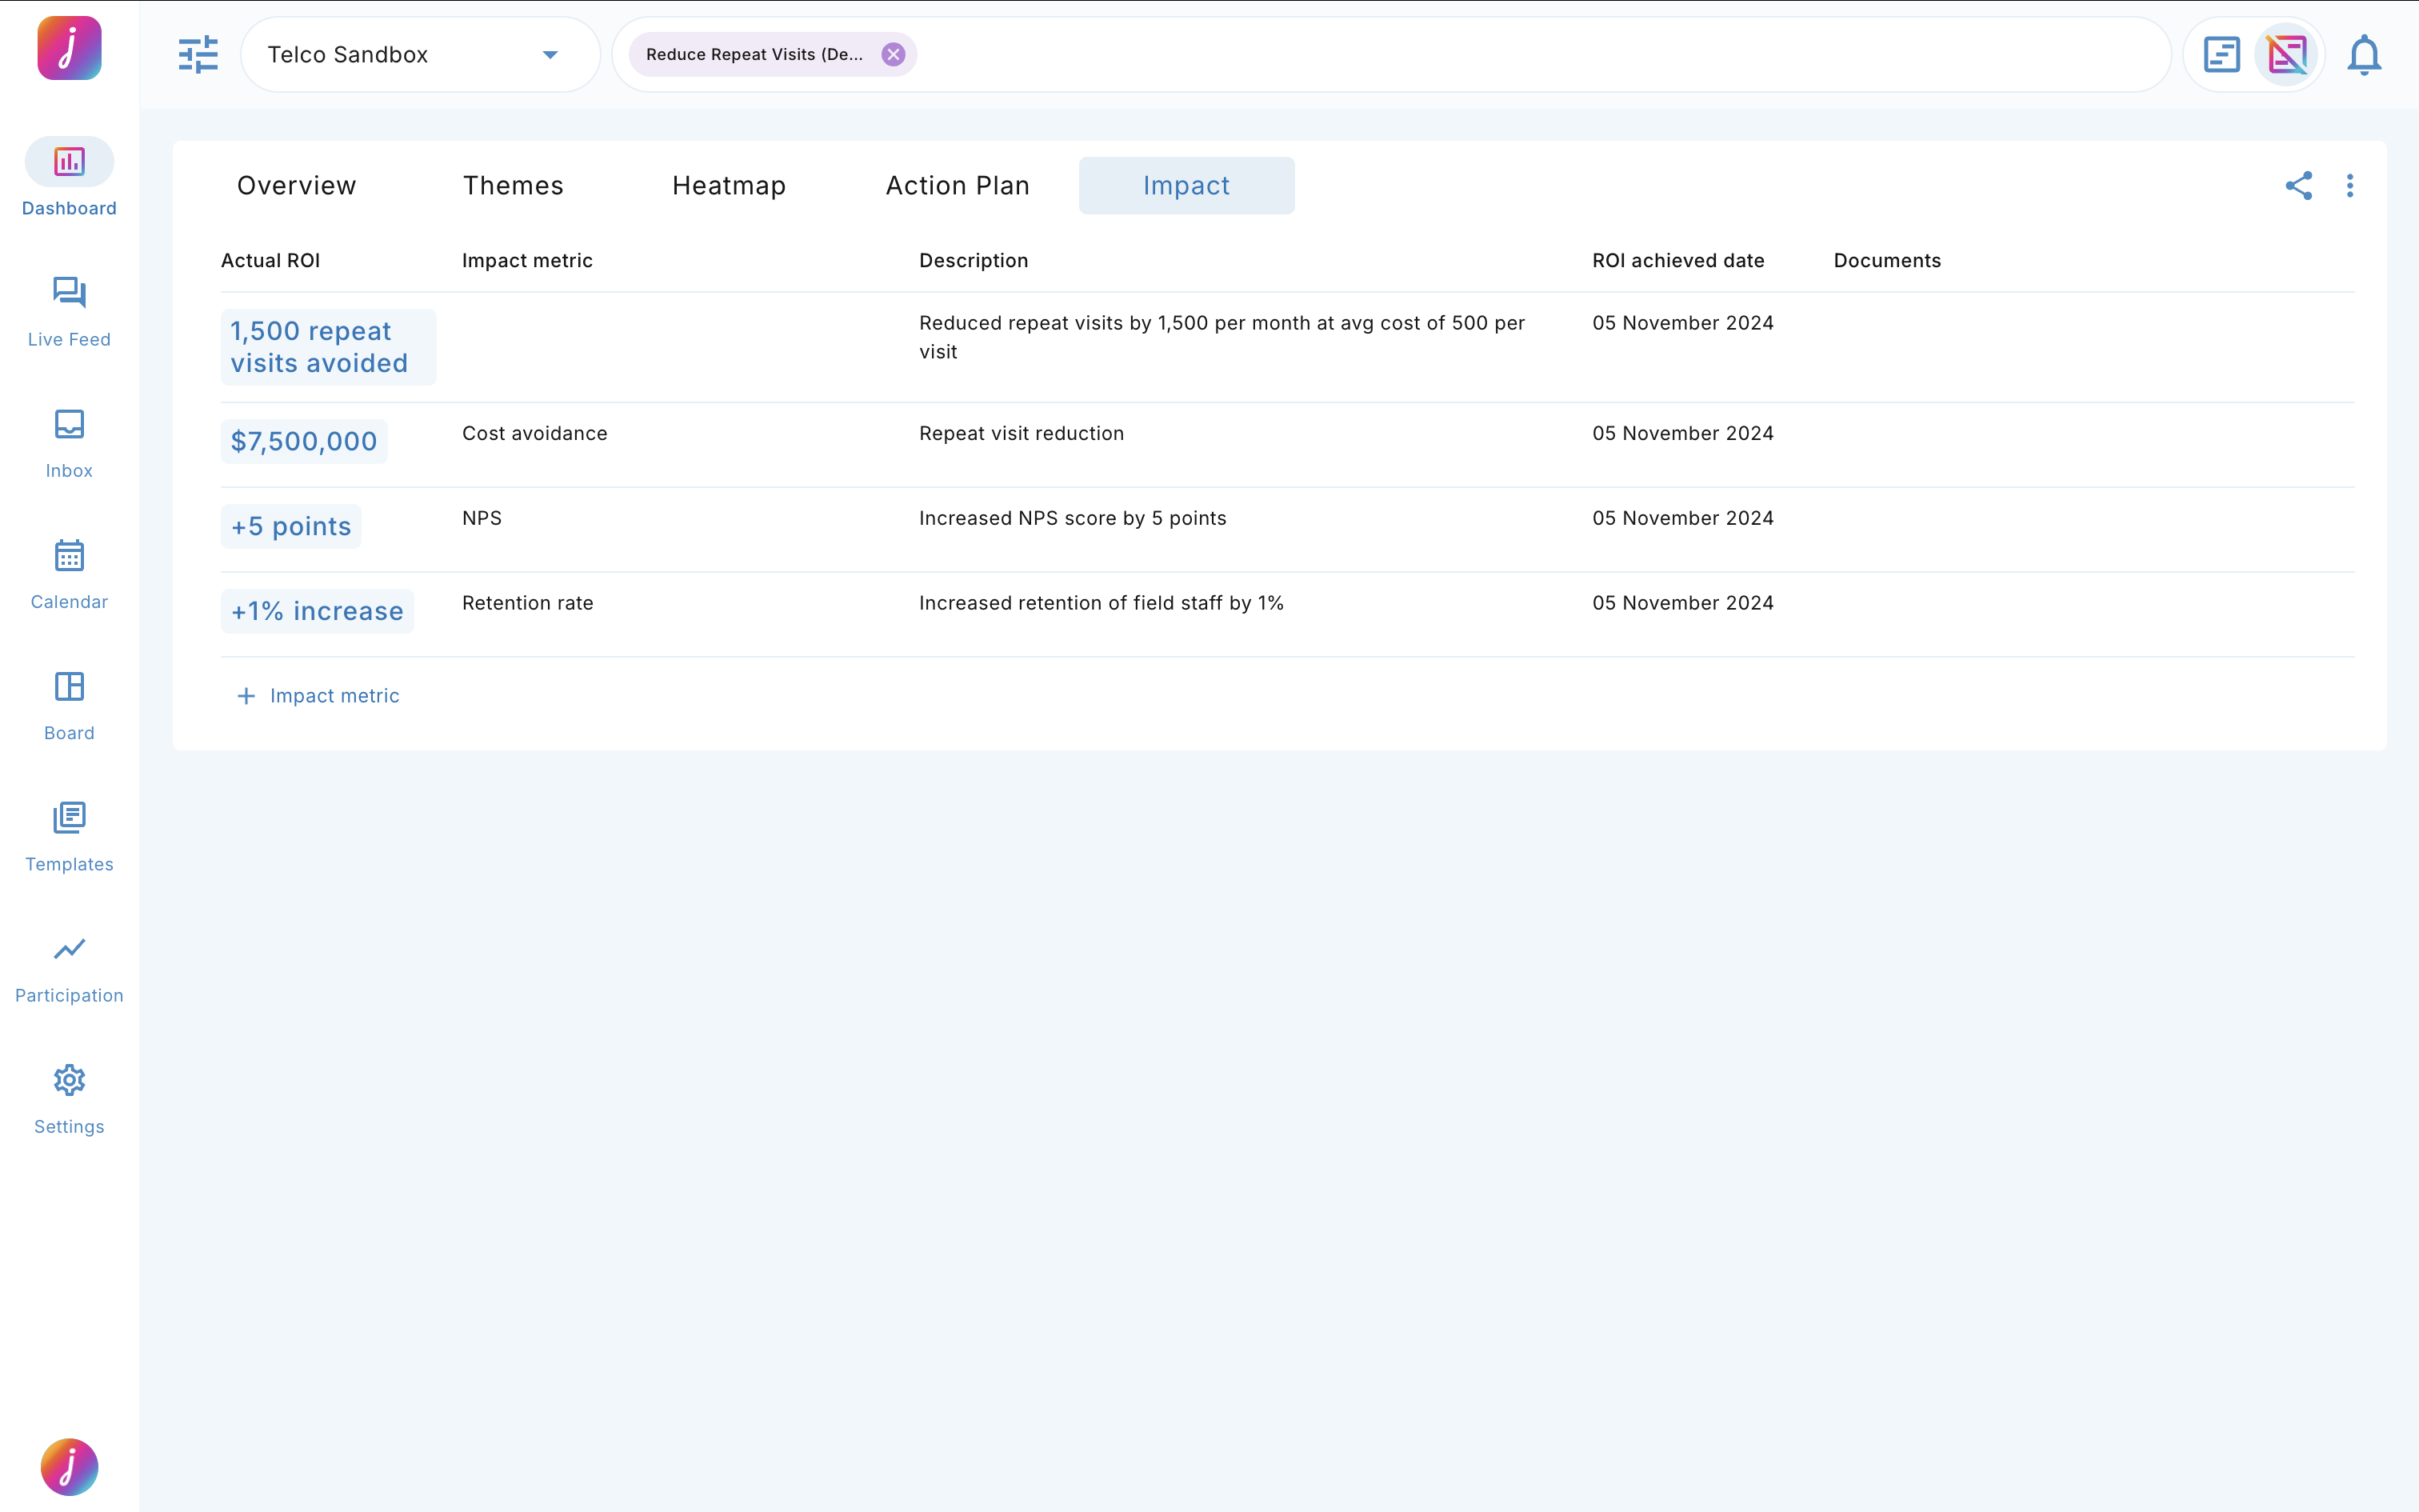Image resolution: width=2419 pixels, height=1512 pixels.
Task: Open Settings gear in the sidebar
Action: (69, 1098)
